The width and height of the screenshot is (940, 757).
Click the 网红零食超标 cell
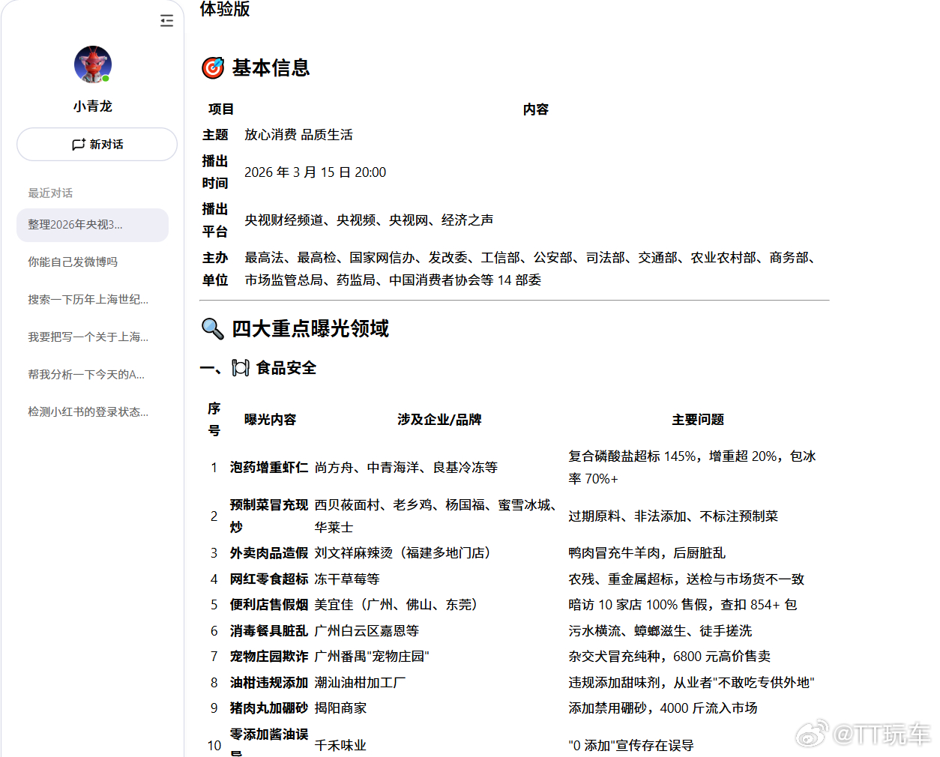[269, 579]
